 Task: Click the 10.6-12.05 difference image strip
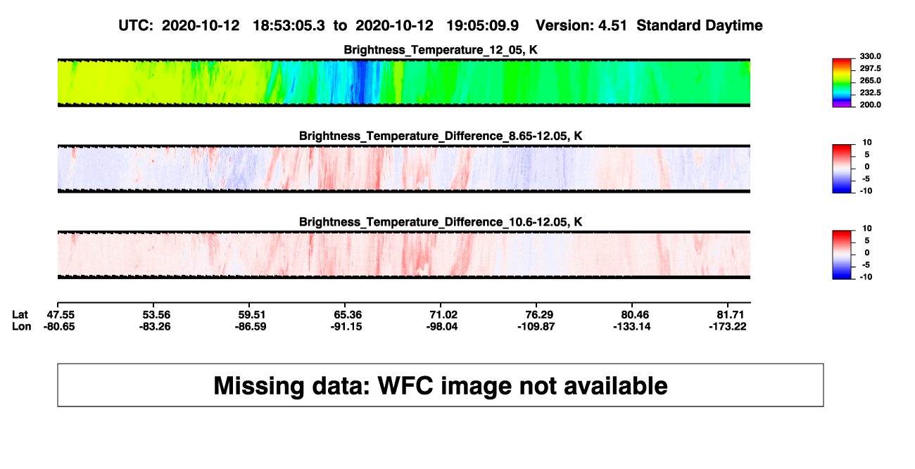tap(403, 255)
